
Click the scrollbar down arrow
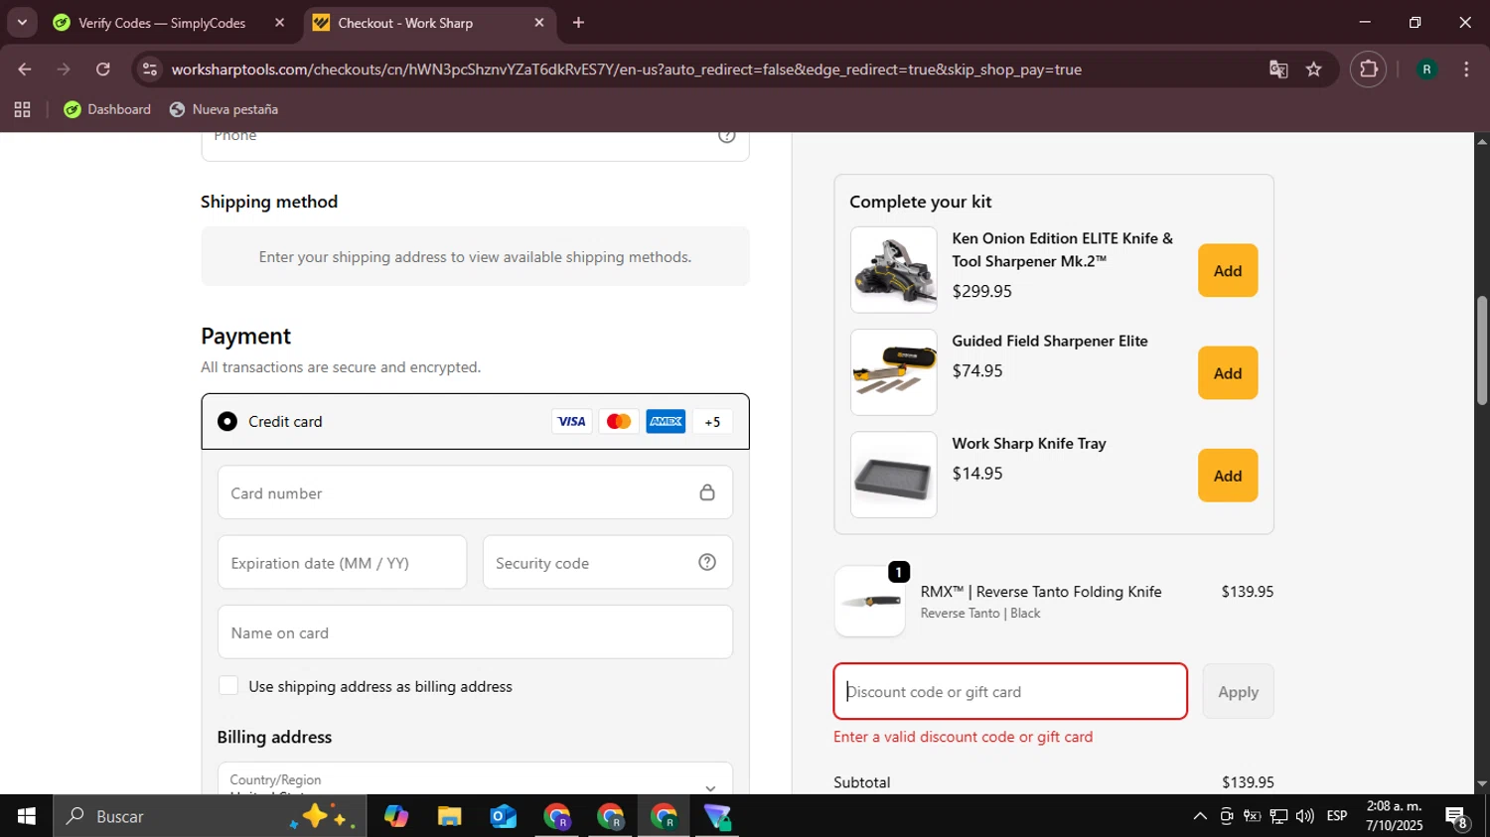[1482, 783]
